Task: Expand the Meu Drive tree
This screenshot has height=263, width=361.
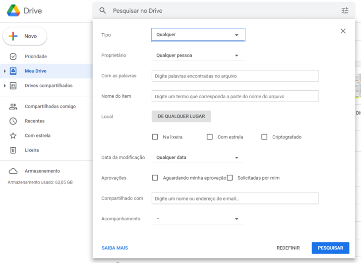Action: point(4,71)
